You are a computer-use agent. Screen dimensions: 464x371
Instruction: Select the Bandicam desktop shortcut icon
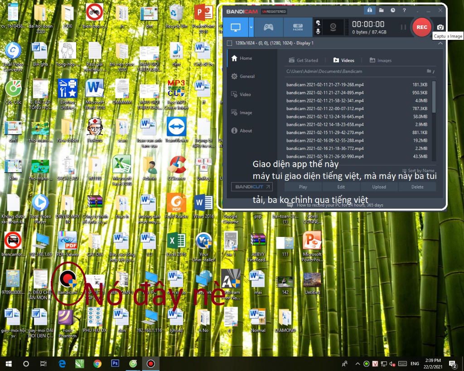point(68,282)
